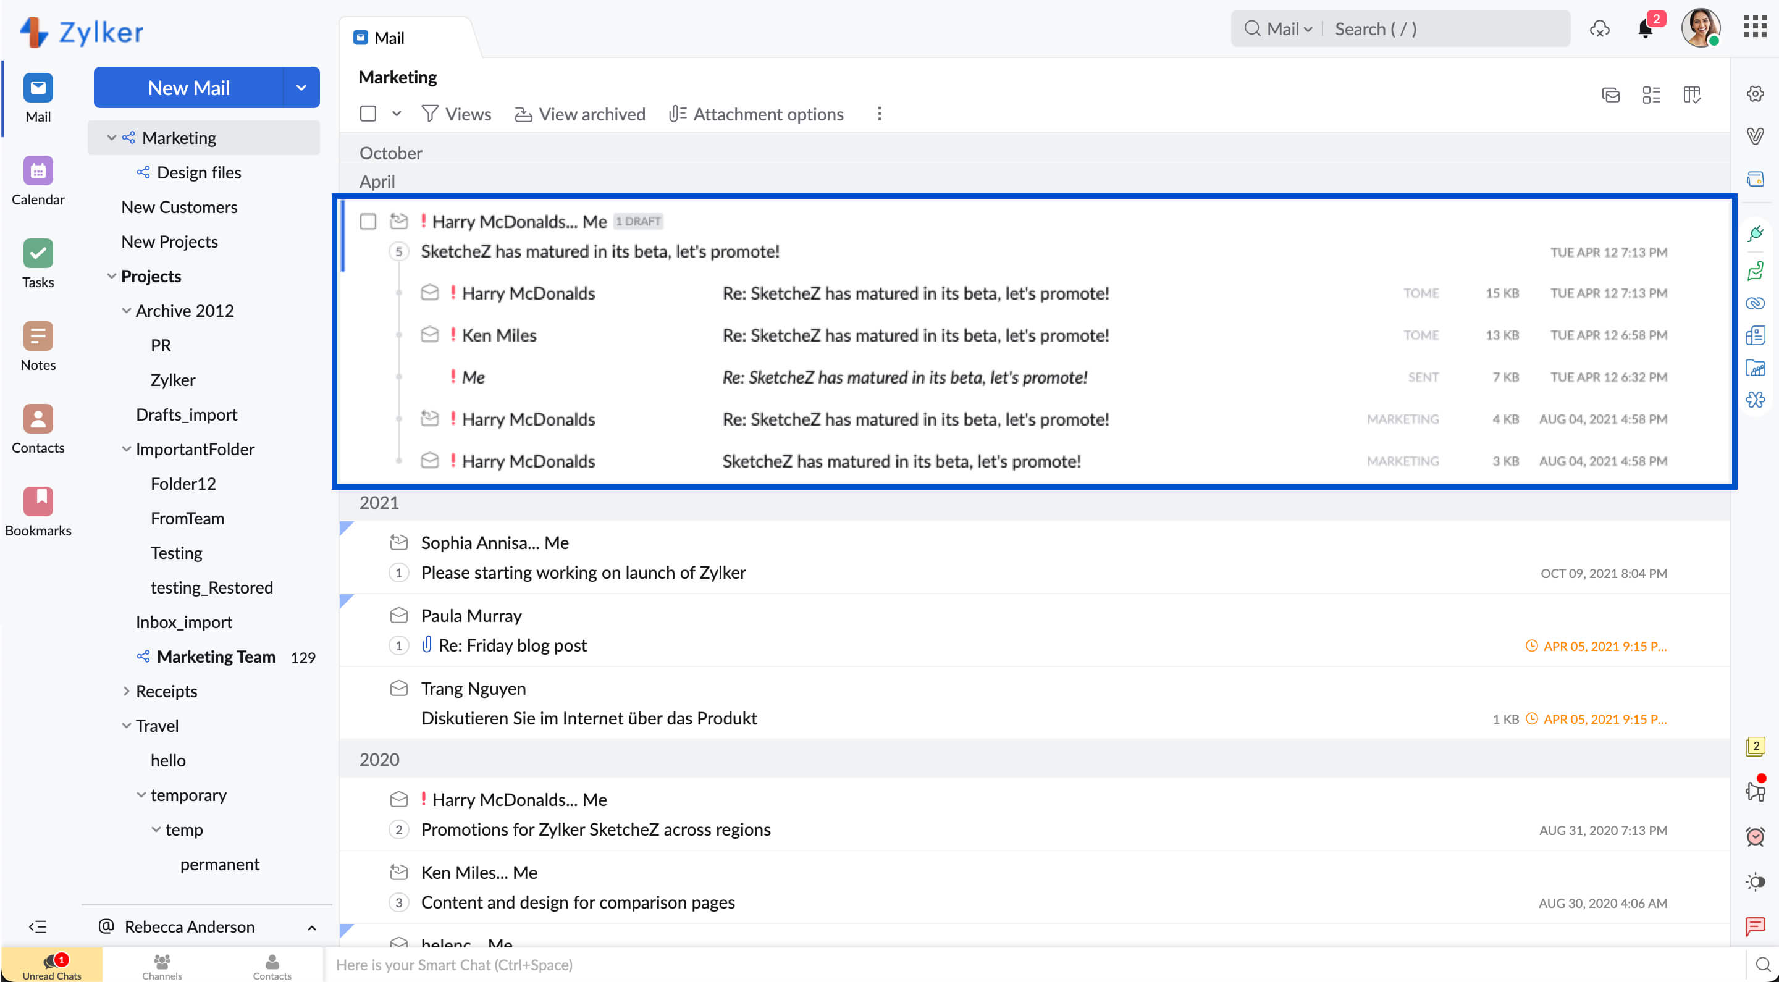This screenshot has height=982, width=1779.
Task: Open the select-all checkbox dropdown arrow
Action: (397, 113)
